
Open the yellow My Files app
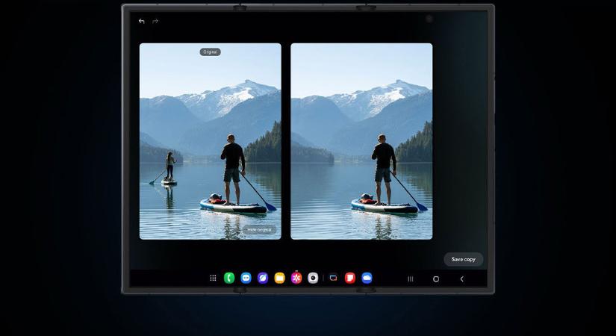pos(279,279)
